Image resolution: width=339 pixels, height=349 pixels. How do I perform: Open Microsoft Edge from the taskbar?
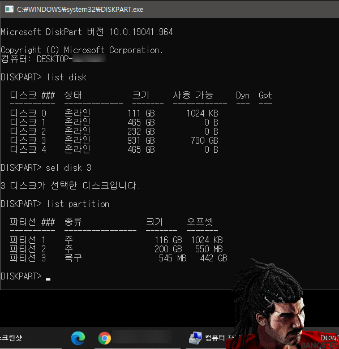tap(78, 338)
